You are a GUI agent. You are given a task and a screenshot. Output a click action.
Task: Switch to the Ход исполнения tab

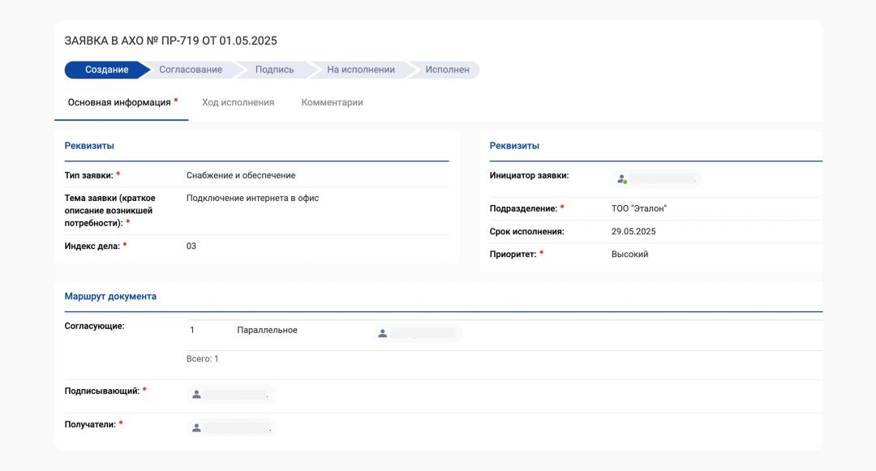pos(238,103)
